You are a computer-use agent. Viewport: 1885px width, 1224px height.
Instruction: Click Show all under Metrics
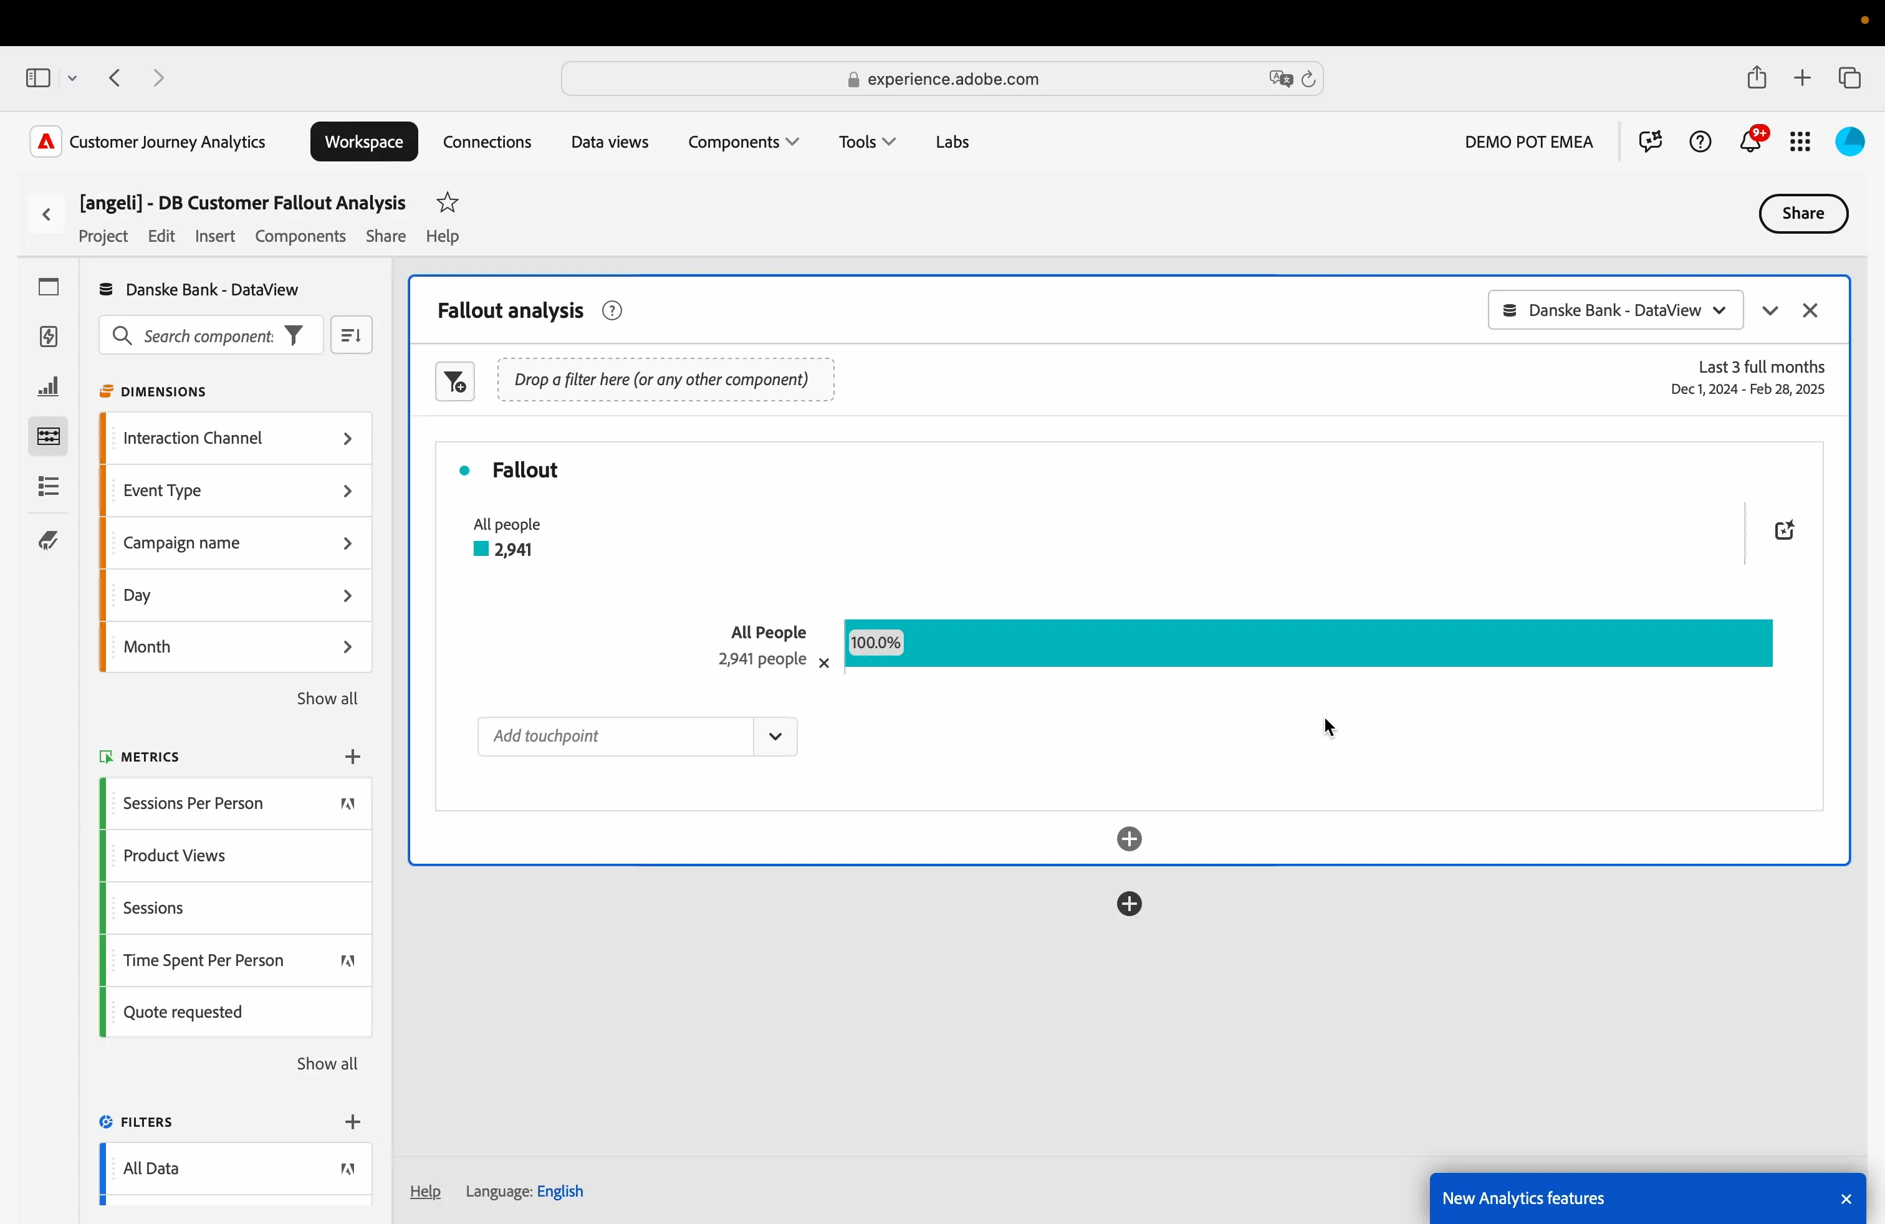coord(327,1063)
